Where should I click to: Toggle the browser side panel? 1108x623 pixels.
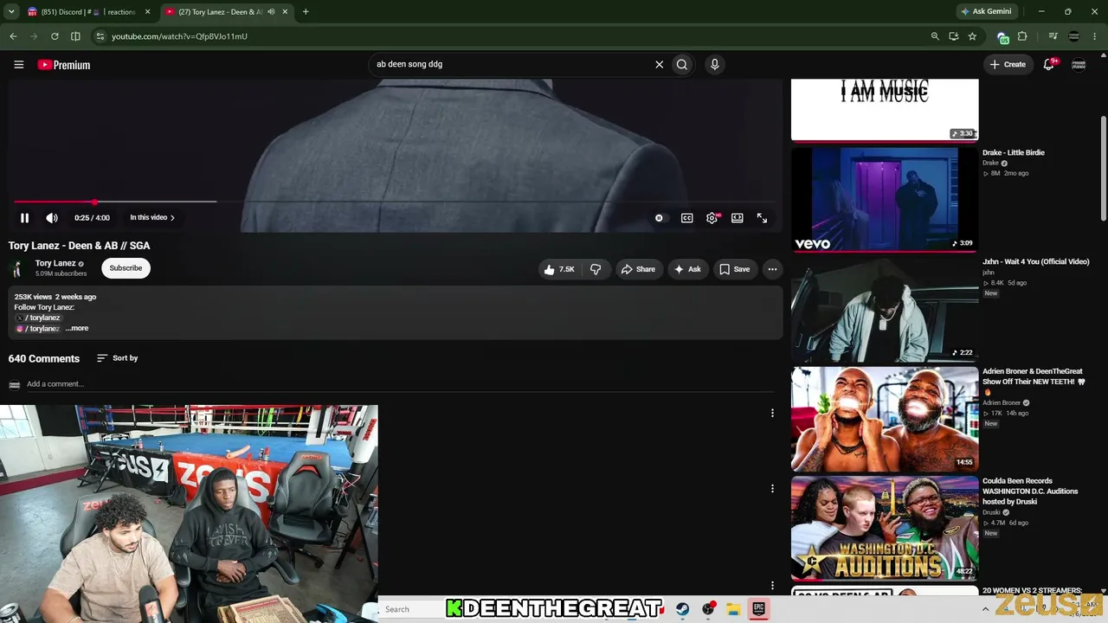[x=75, y=36]
